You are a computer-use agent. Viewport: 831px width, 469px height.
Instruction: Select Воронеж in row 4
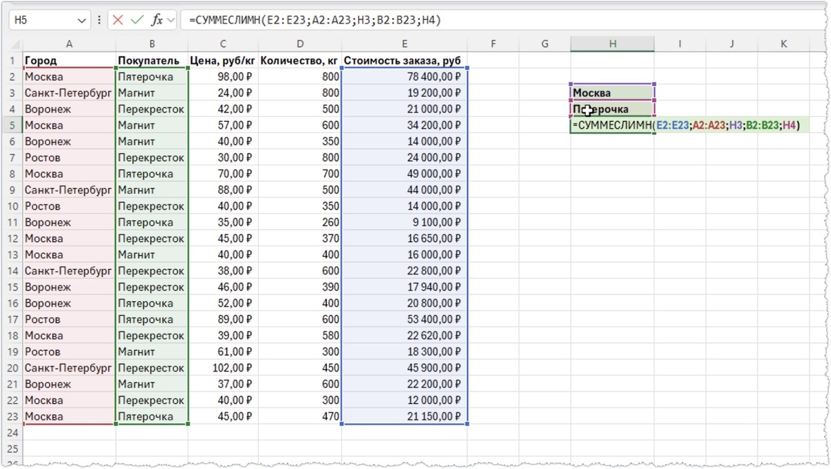point(69,109)
